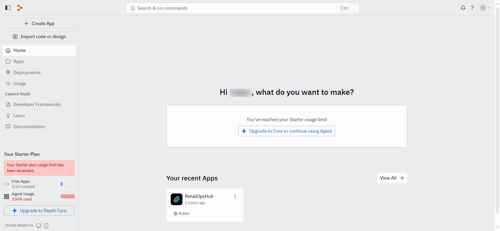
Task: Open the notifications bell
Action: (463, 8)
